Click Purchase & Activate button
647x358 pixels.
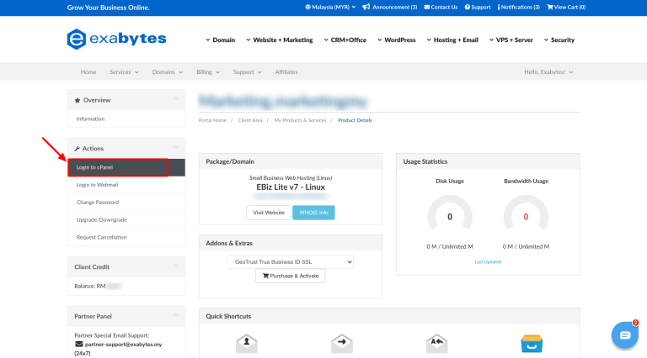click(291, 276)
